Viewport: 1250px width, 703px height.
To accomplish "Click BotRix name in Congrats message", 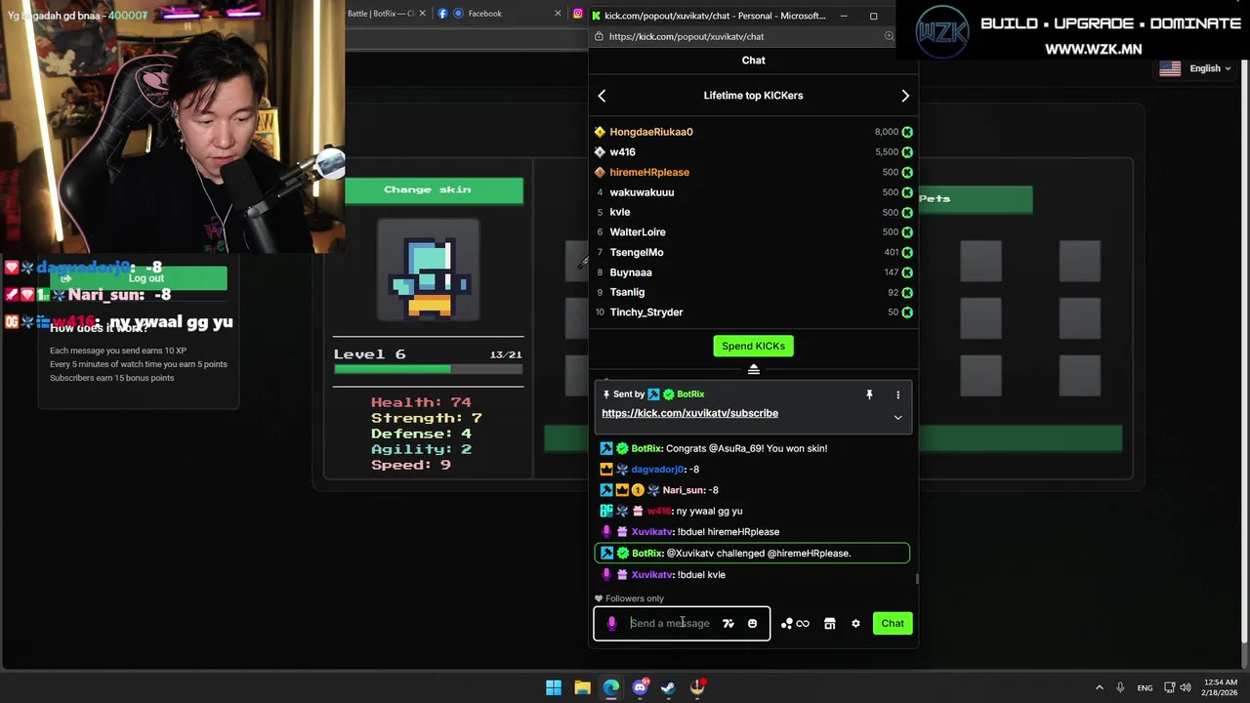I will [x=646, y=448].
